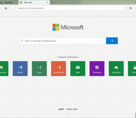Open the Mail tile
This screenshot has width=136, height=118.
point(78,69)
